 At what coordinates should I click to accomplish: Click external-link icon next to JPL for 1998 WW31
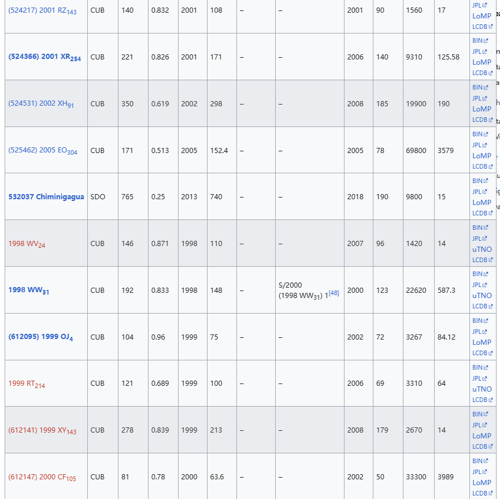pyautogui.click(x=486, y=285)
